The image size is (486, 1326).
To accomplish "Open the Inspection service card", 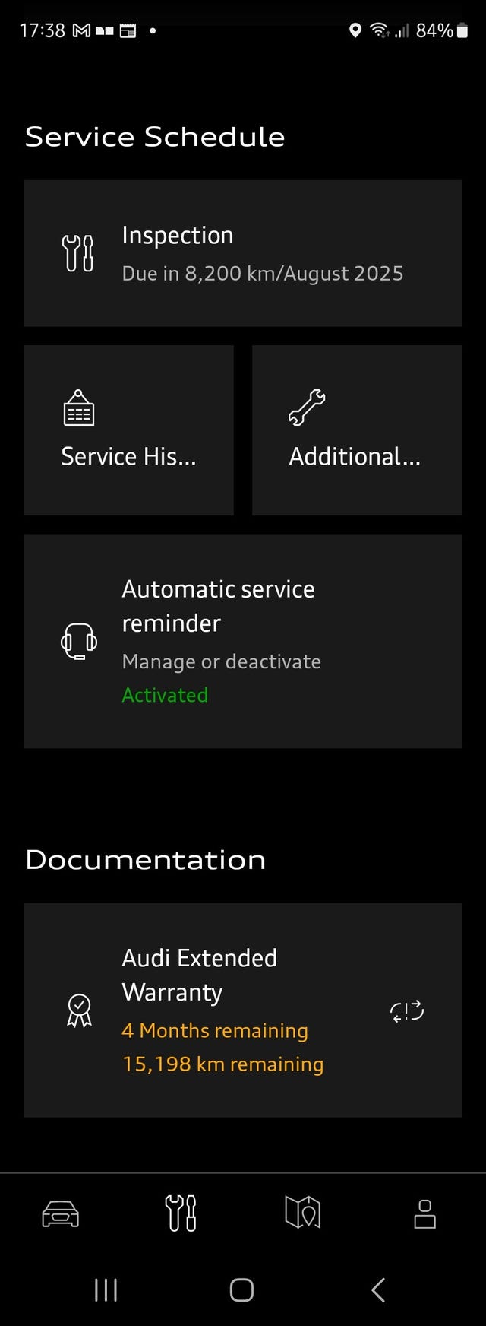I will tap(243, 253).
